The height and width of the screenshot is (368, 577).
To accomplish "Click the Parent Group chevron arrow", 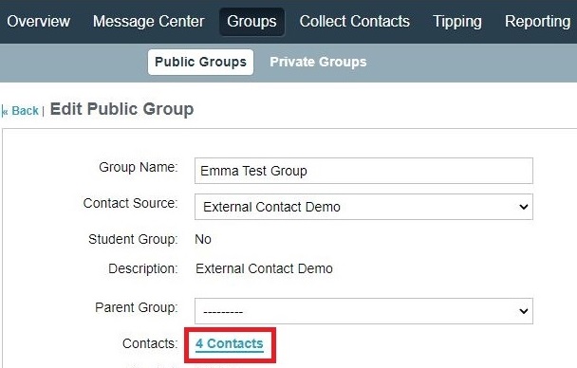I will click(523, 311).
